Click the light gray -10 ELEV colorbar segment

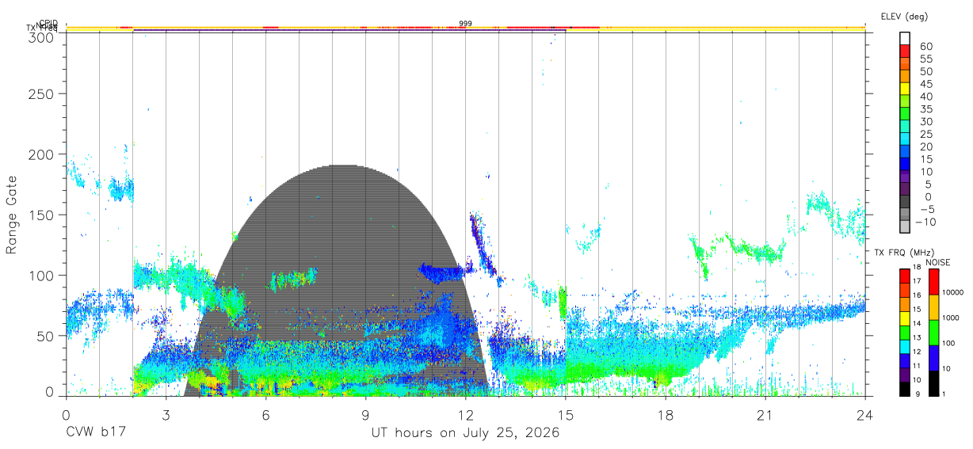[x=906, y=226]
